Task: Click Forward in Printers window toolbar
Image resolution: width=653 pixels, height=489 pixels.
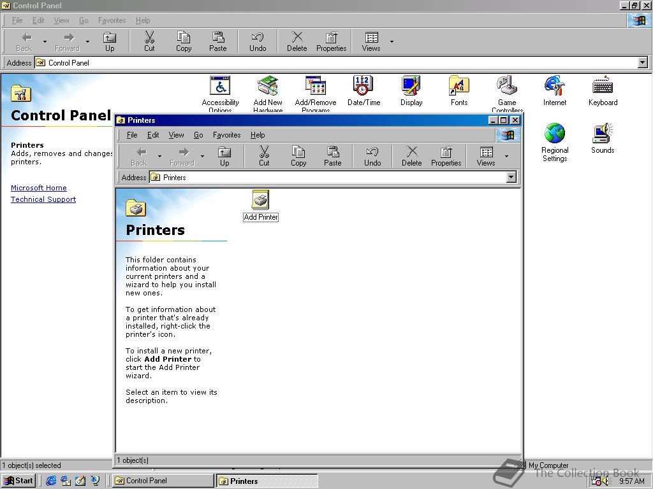Action: [x=182, y=157]
